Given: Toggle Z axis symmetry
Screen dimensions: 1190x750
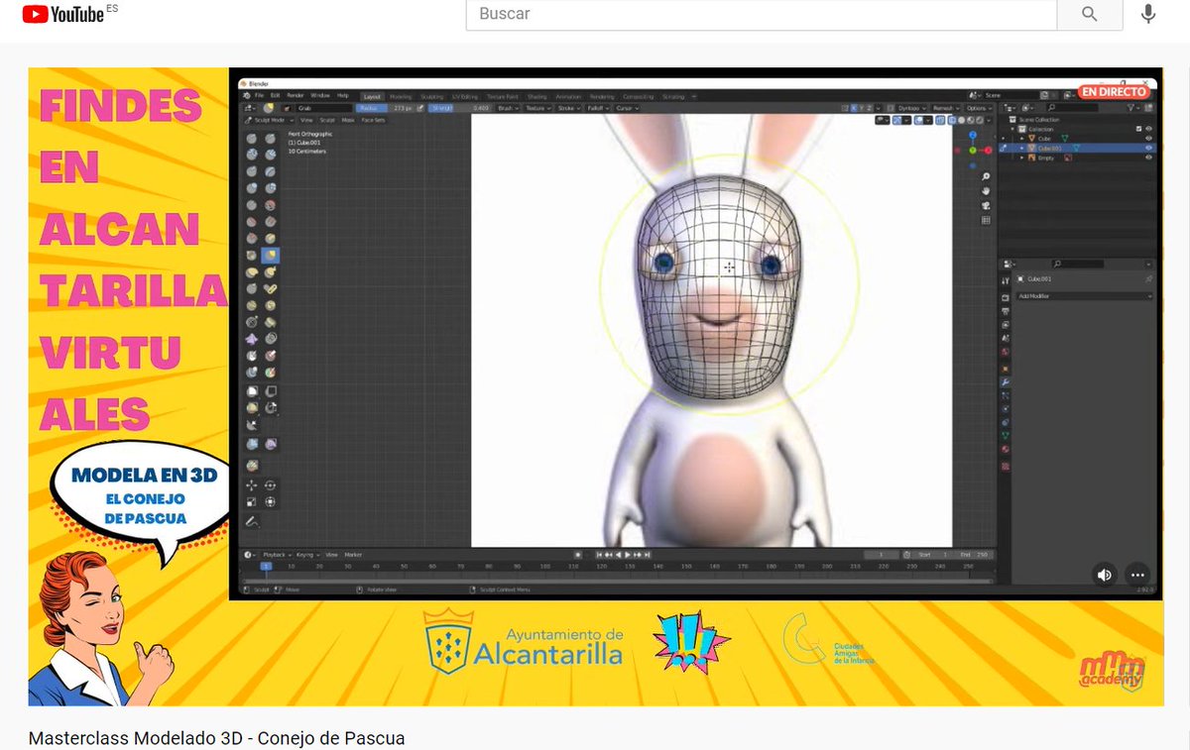Looking at the screenshot, I should [x=870, y=107].
